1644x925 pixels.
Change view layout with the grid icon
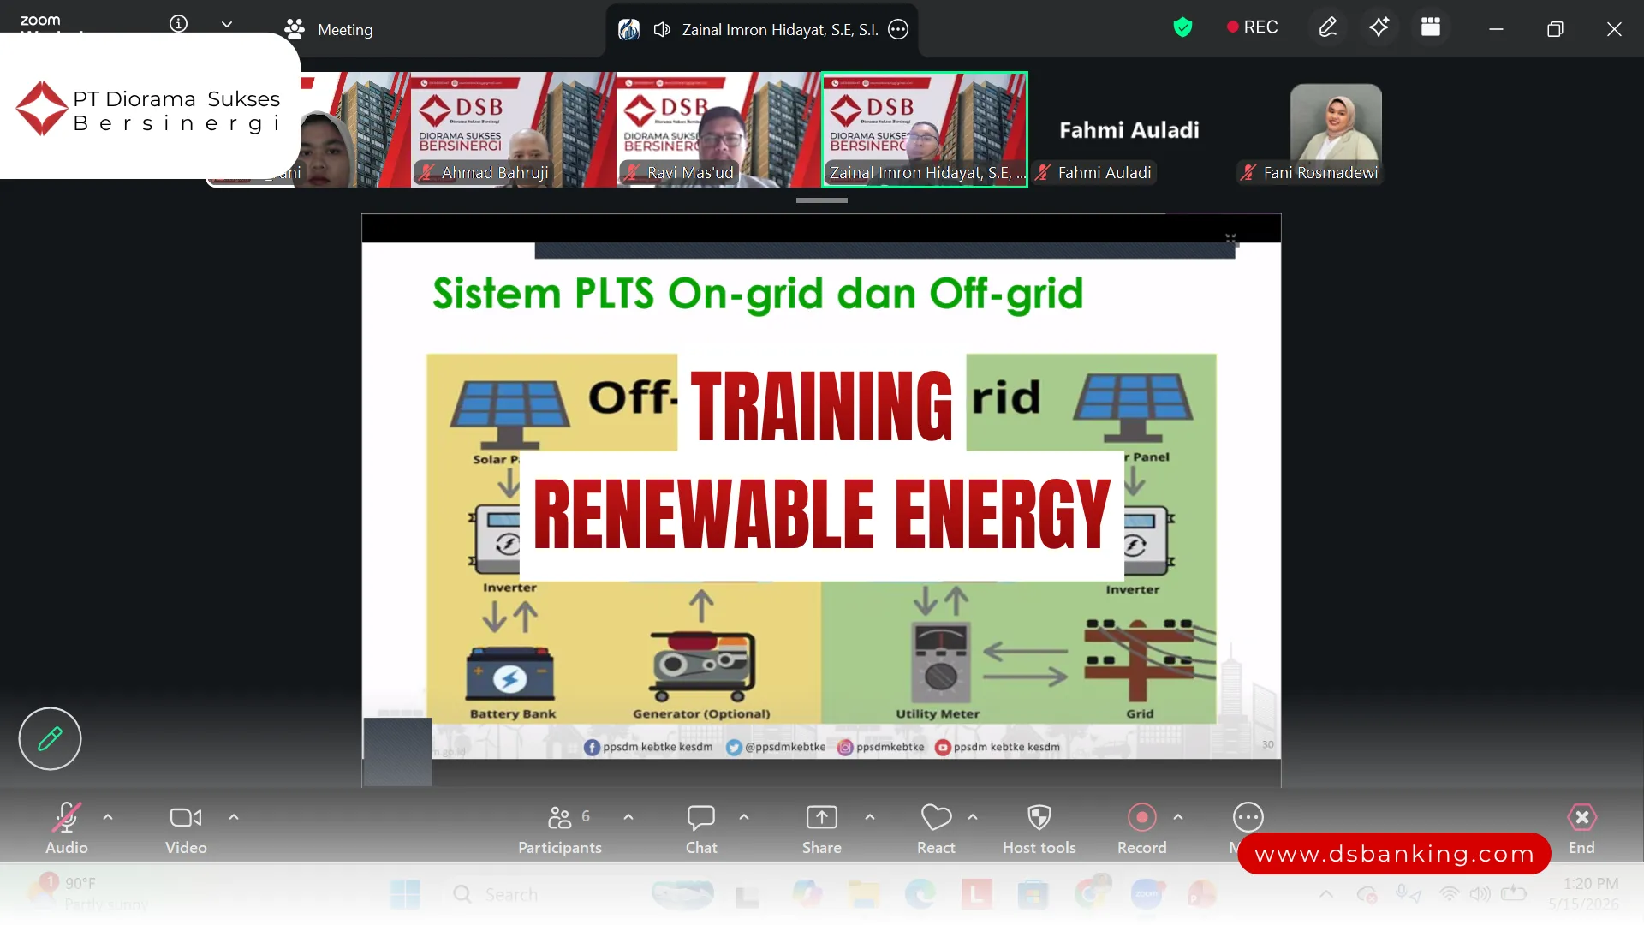1431,27
